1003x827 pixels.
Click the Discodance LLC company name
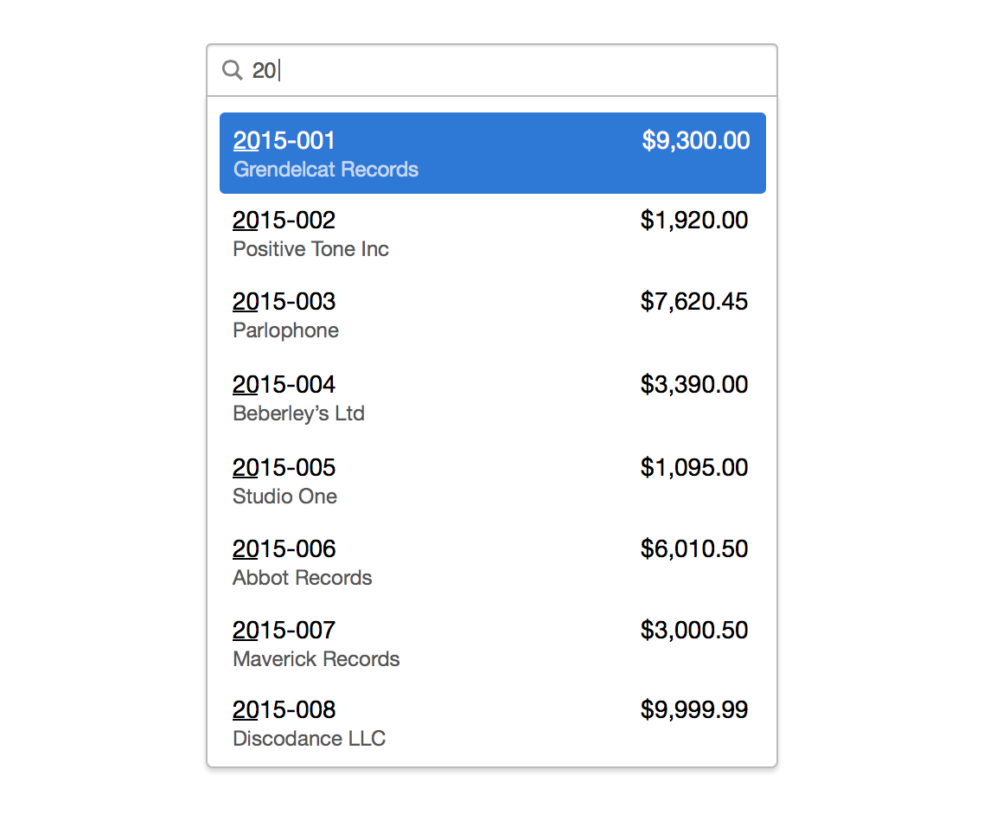tap(309, 739)
